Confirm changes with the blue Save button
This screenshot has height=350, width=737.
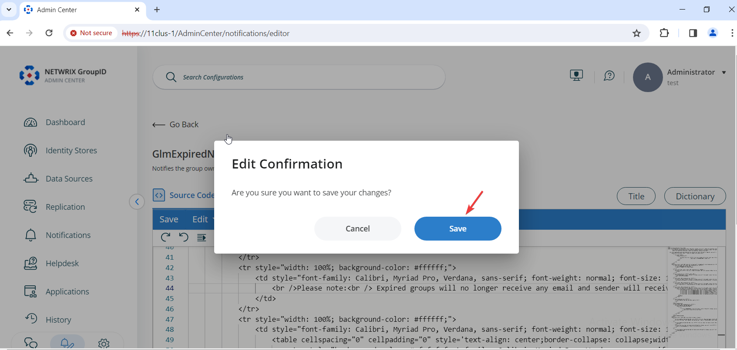point(458,228)
